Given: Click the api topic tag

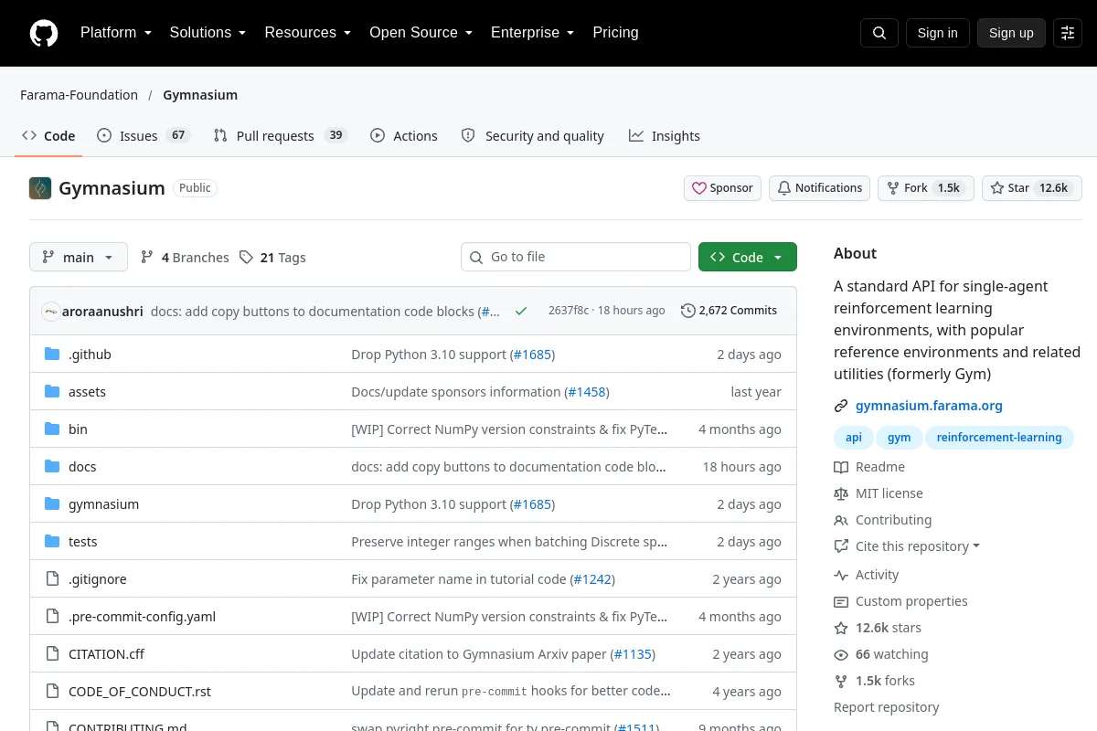Looking at the screenshot, I should tap(854, 438).
